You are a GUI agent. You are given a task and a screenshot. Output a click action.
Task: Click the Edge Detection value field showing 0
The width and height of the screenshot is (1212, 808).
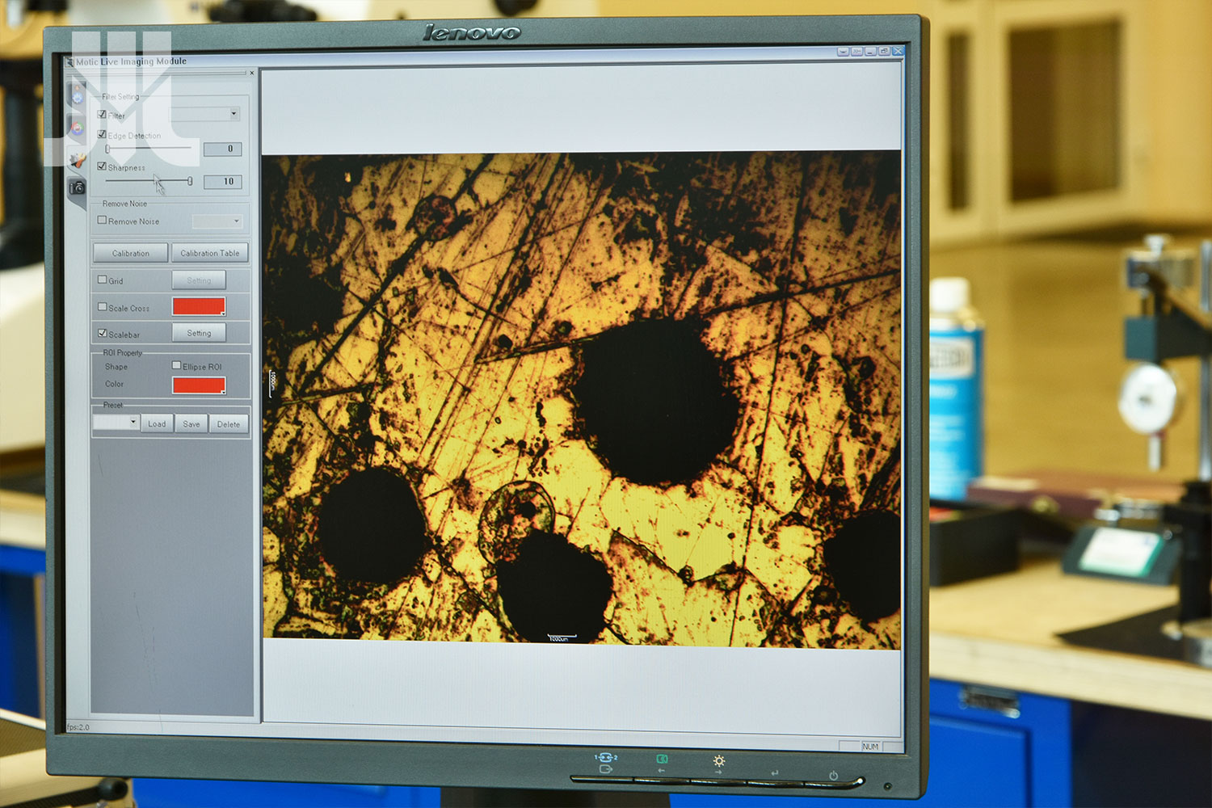pyautogui.click(x=223, y=149)
